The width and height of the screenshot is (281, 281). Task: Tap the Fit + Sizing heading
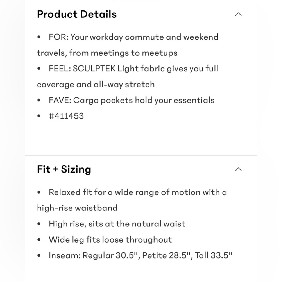64,169
